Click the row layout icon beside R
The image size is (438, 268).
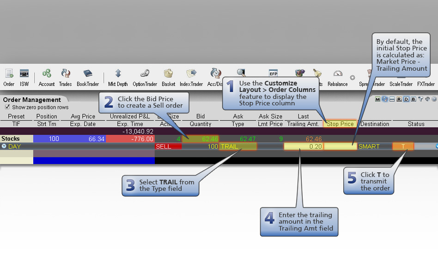[392, 99]
